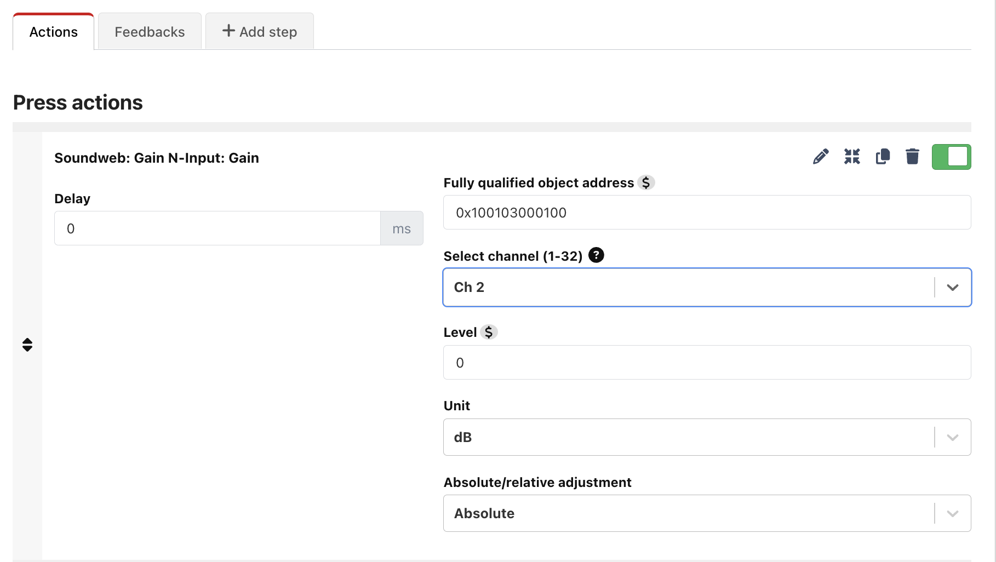The height and width of the screenshot is (562, 996).
Task: Click the pencil edit icon for the action
Action: click(820, 157)
